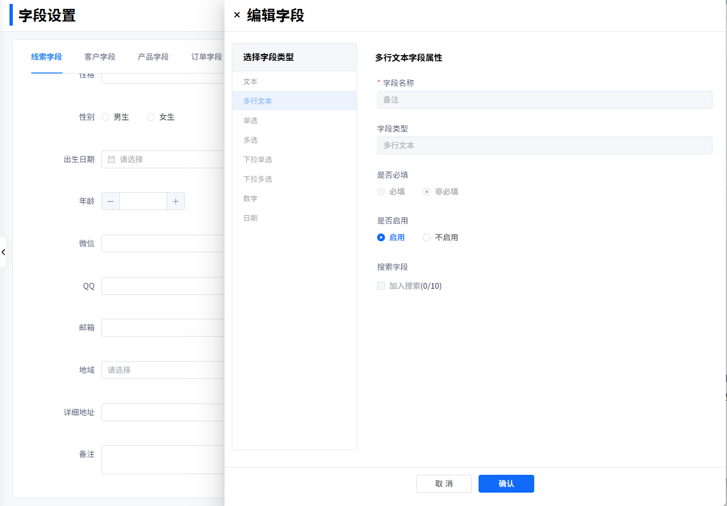Select the 启用 radio button
The image size is (727, 506).
381,237
